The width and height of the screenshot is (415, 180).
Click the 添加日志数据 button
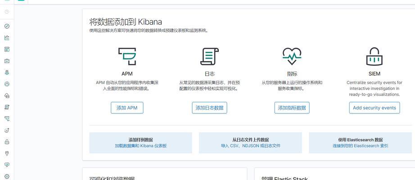(209, 108)
